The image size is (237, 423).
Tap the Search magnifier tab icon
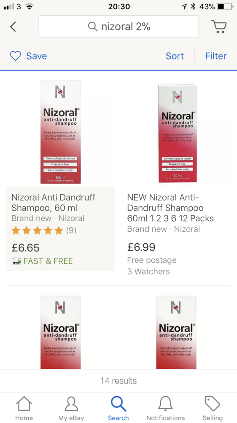(118, 404)
